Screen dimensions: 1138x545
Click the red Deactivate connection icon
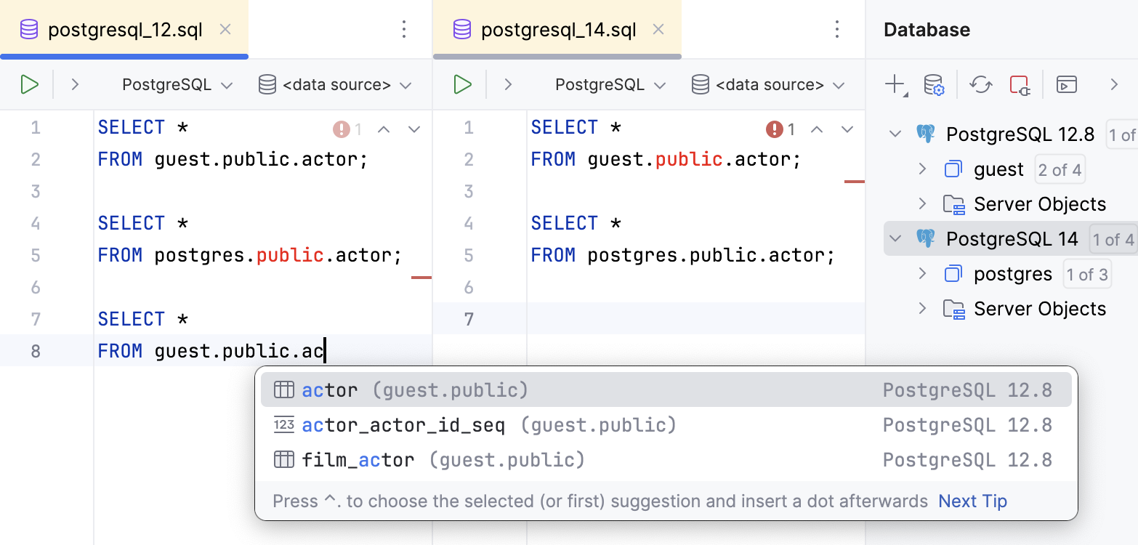[1020, 85]
